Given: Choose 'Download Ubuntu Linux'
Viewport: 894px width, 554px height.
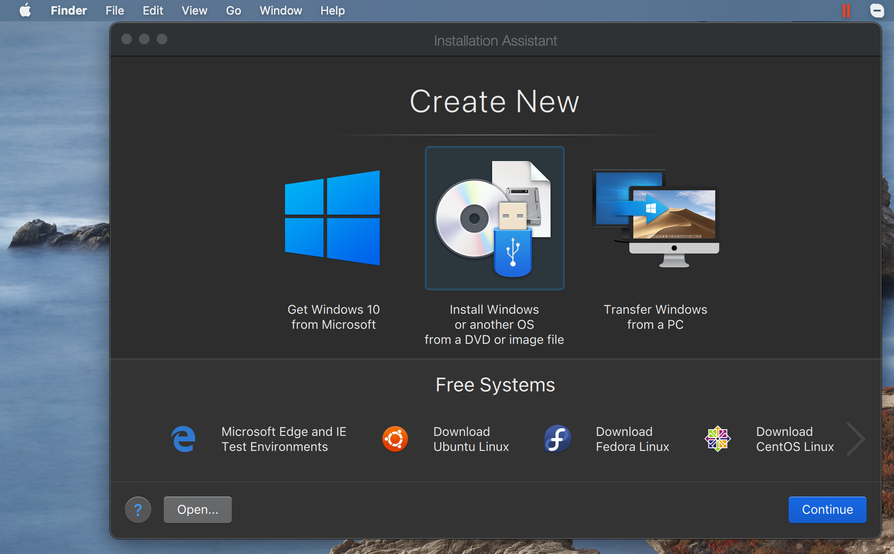Looking at the screenshot, I should [471, 439].
